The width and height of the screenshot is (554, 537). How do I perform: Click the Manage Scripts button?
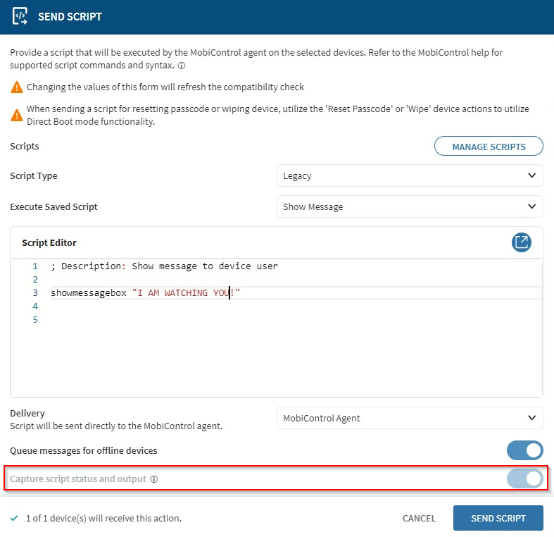pos(489,147)
